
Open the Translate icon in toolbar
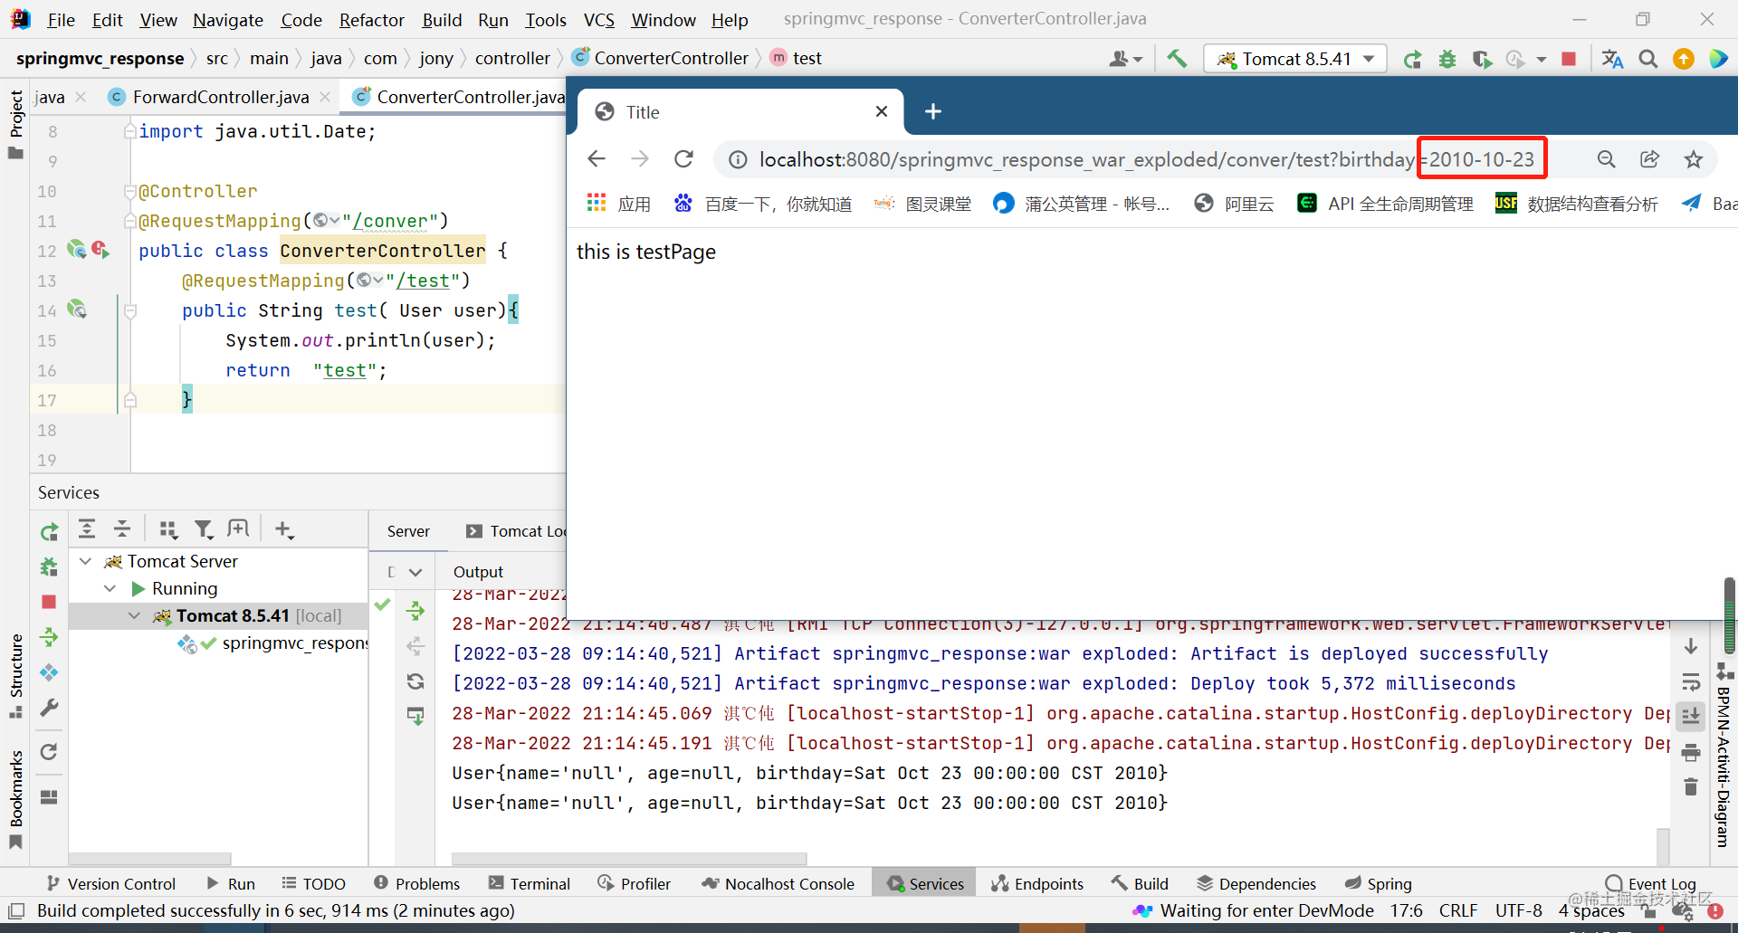(1612, 59)
